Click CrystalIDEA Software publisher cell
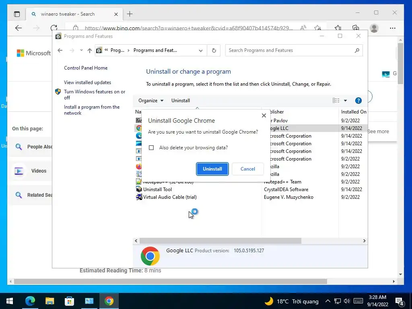The width and height of the screenshot is (412, 309). click(x=286, y=190)
